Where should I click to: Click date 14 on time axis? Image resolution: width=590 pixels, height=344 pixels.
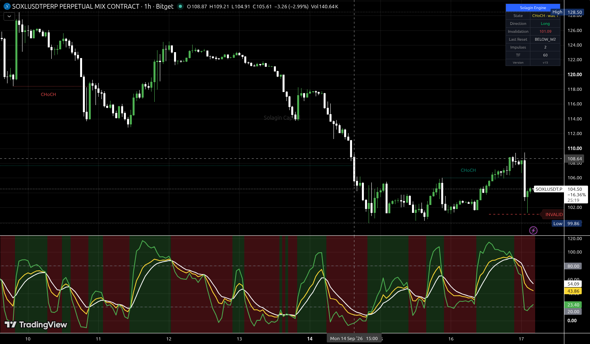pyautogui.click(x=310, y=339)
